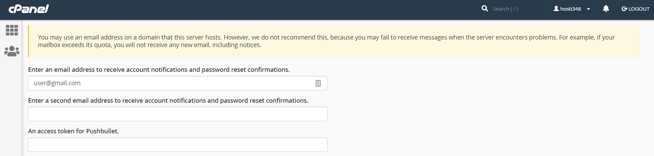
Task: Click the contact card icon in the email field
Action: tap(318, 83)
